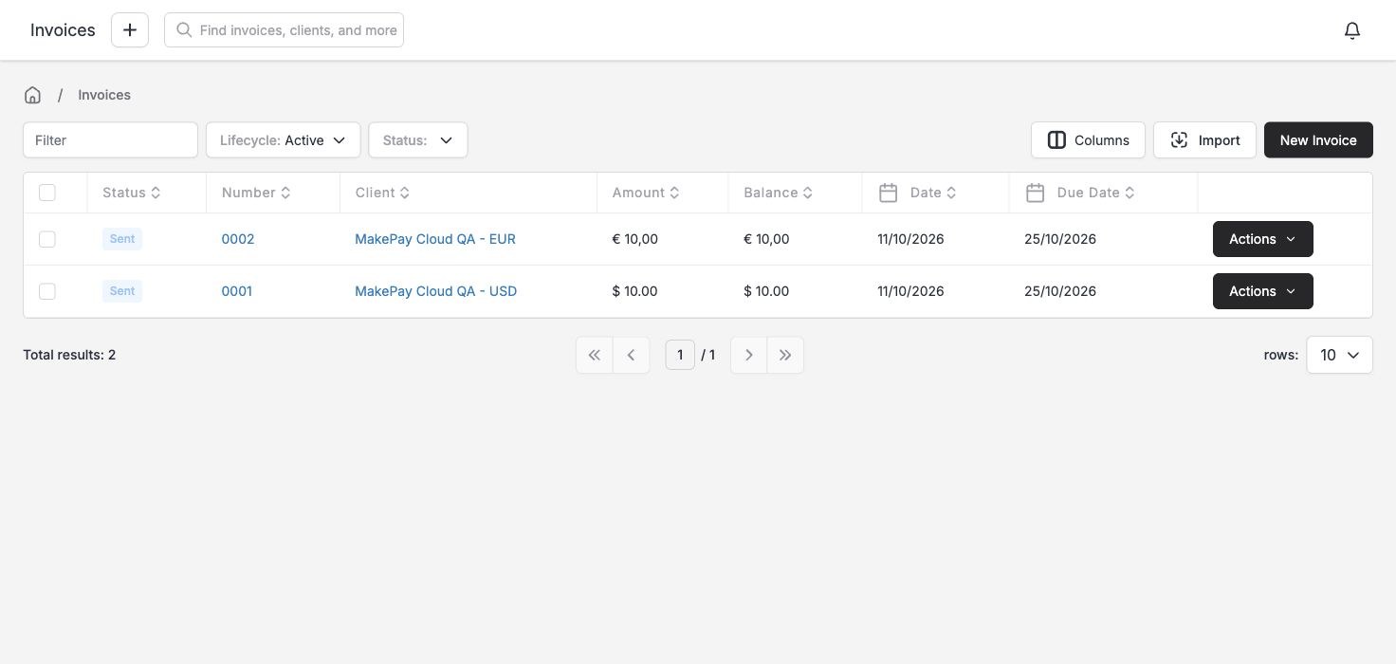Image resolution: width=1396 pixels, height=664 pixels.
Task: Toggle select-all checkbox in table header
Action: [x=47, y=193]
